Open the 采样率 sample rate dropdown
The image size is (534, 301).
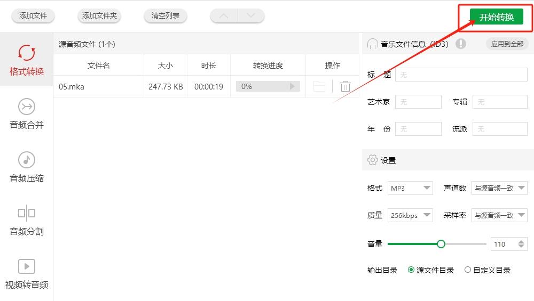tap(499, 215)
